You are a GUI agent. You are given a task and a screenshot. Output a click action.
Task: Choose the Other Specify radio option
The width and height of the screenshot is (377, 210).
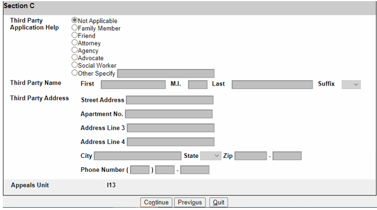click(x=75, y=73)
